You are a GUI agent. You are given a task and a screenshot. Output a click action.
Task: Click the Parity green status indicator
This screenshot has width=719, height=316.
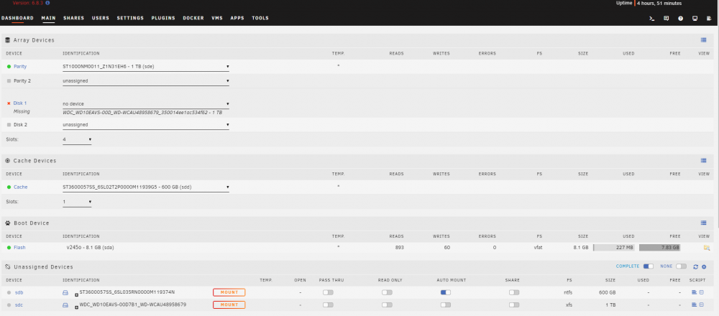pyautogui.click(x=9, y=66)
